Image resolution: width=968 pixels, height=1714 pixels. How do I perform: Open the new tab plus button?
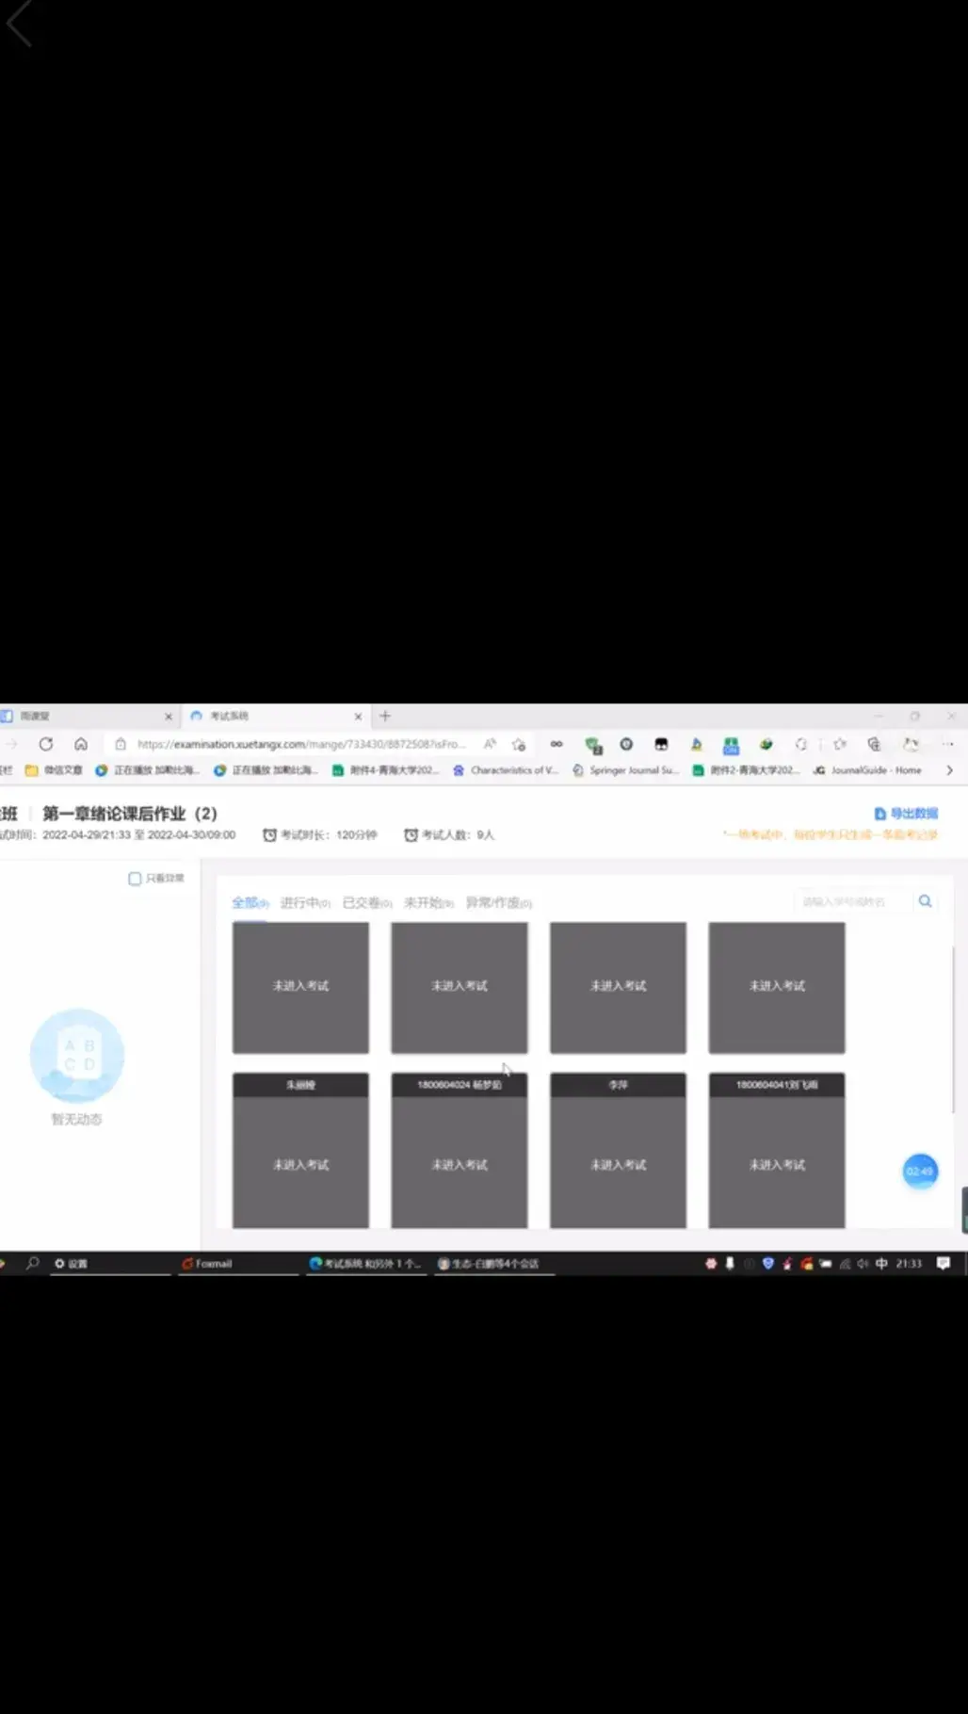point(385,716)
